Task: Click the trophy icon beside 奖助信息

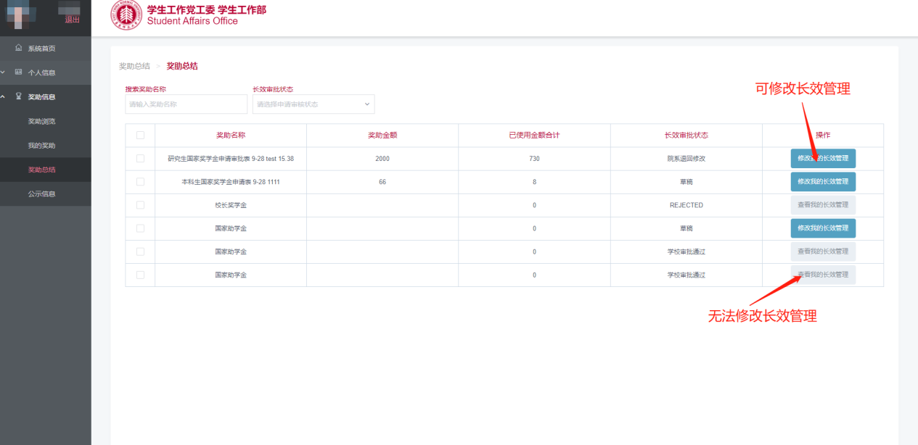Action: click(19, 97)
